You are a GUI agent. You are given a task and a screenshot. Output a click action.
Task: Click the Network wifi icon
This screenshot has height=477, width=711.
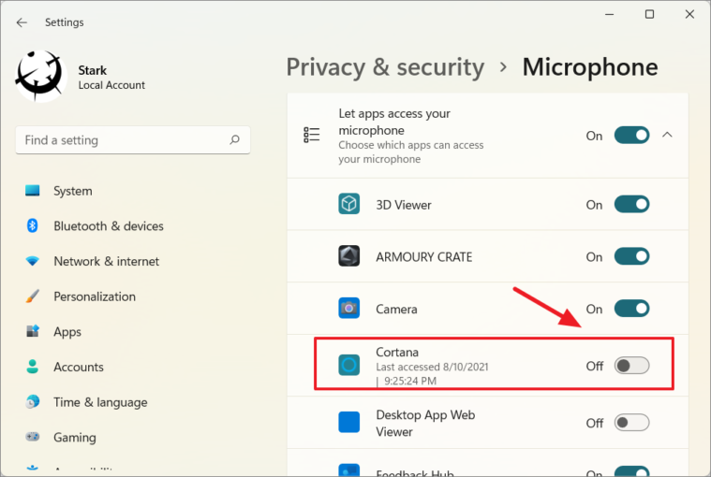32,261
